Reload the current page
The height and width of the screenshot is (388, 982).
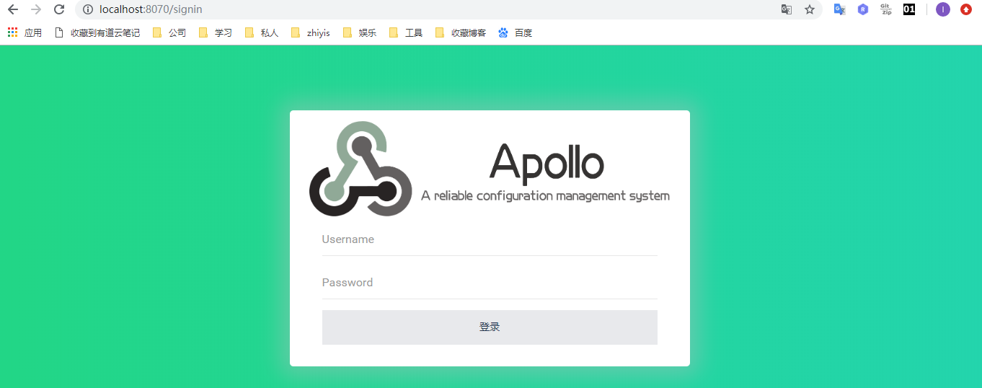coord(60,9)
